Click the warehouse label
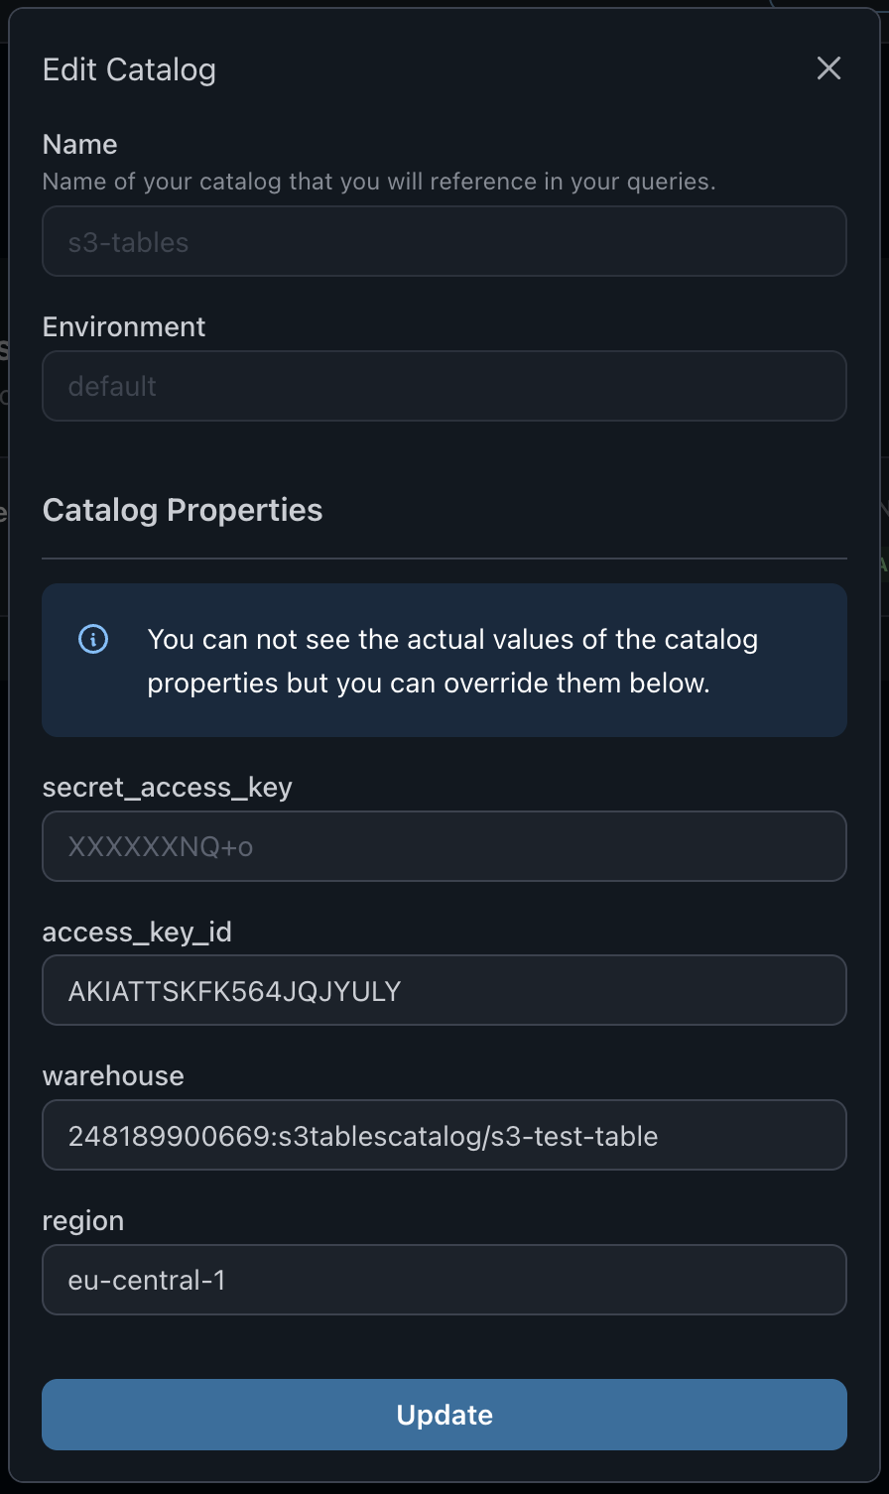The image size is (889, 1494). pyautogui.click(x=112, y=1075)
